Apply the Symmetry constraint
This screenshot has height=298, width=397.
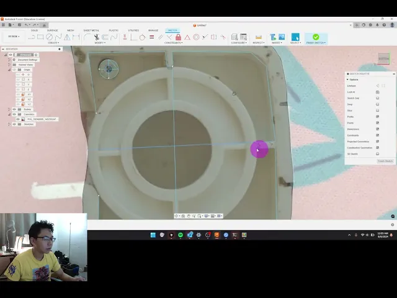(x=213, y=37)
